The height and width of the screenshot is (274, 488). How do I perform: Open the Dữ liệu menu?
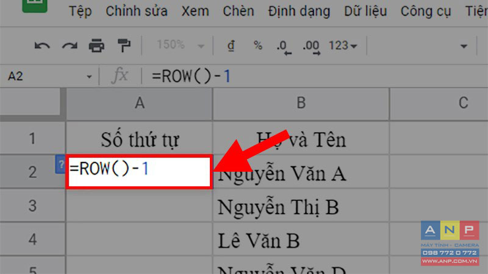click(365, 11)
